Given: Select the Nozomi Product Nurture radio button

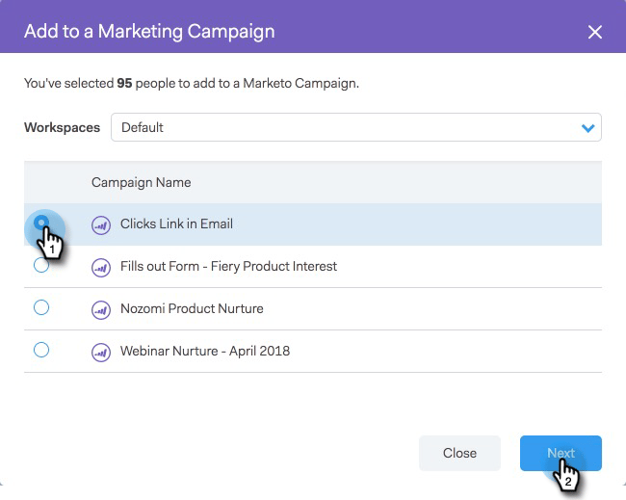Looking at the screenshot, I should [41, 308].
